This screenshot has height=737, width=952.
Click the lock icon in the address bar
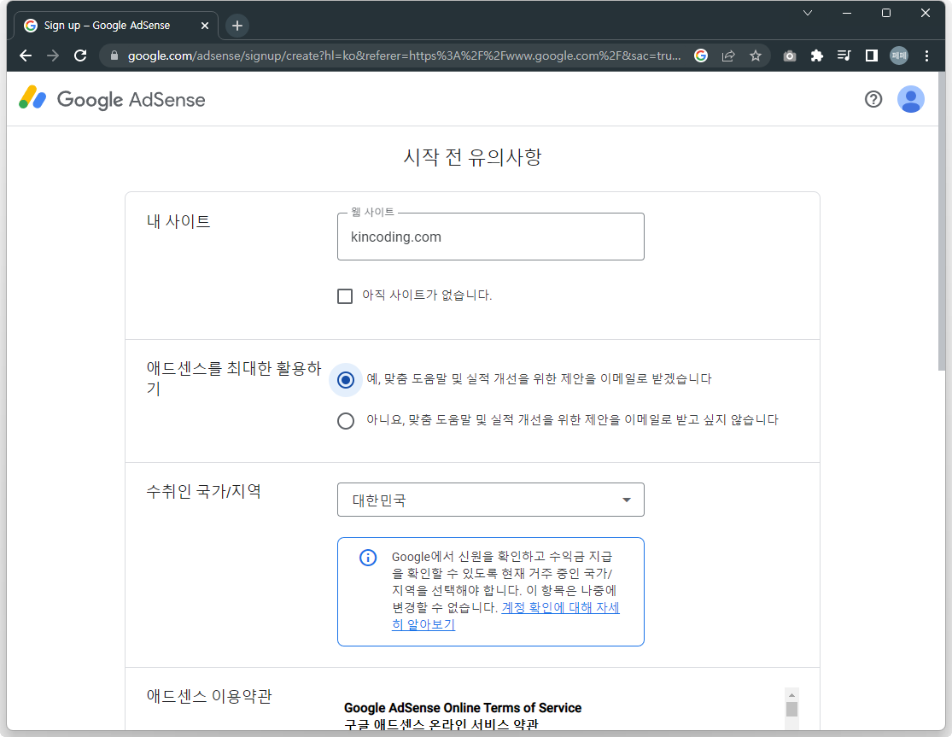114,56
